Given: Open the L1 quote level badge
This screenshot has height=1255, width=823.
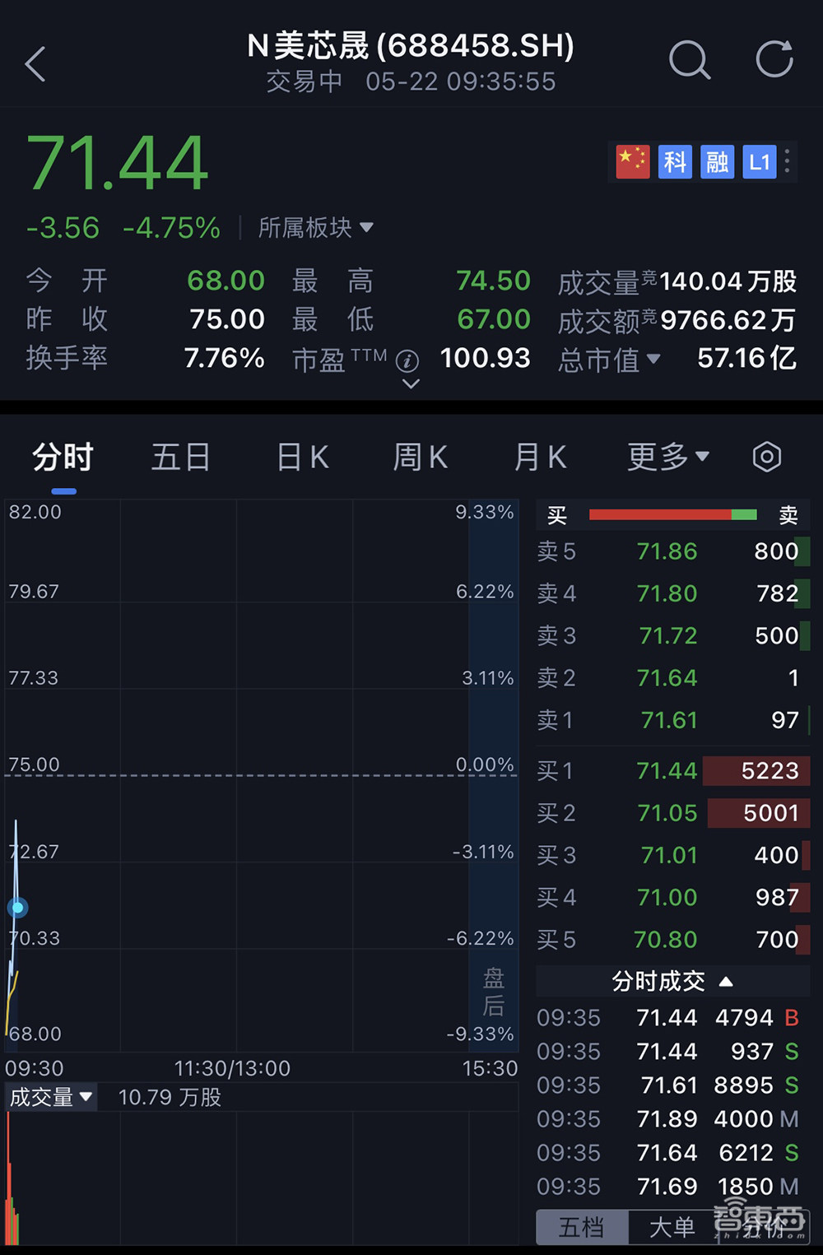Looking at the screenshot, I should (x=759, y=161).
